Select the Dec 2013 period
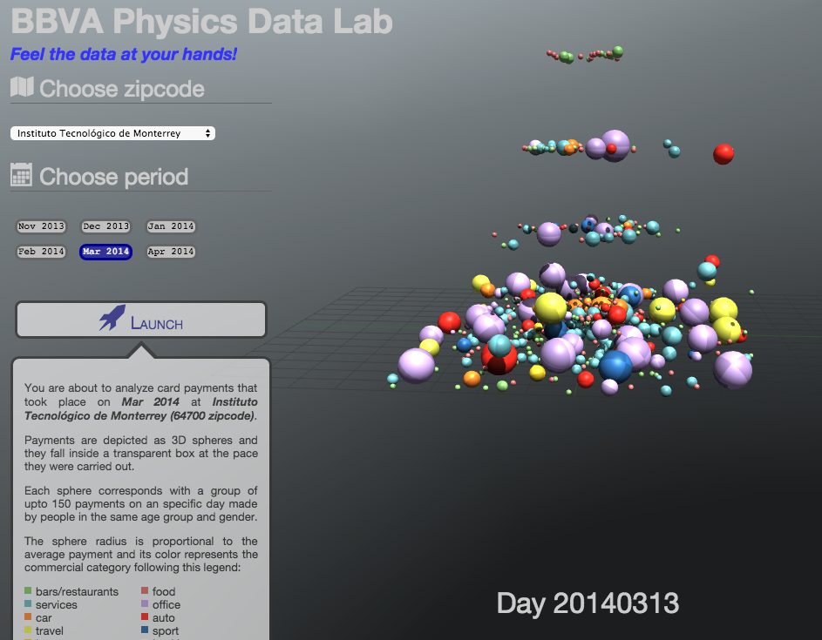The image size is (822, 640). point(105,226)
